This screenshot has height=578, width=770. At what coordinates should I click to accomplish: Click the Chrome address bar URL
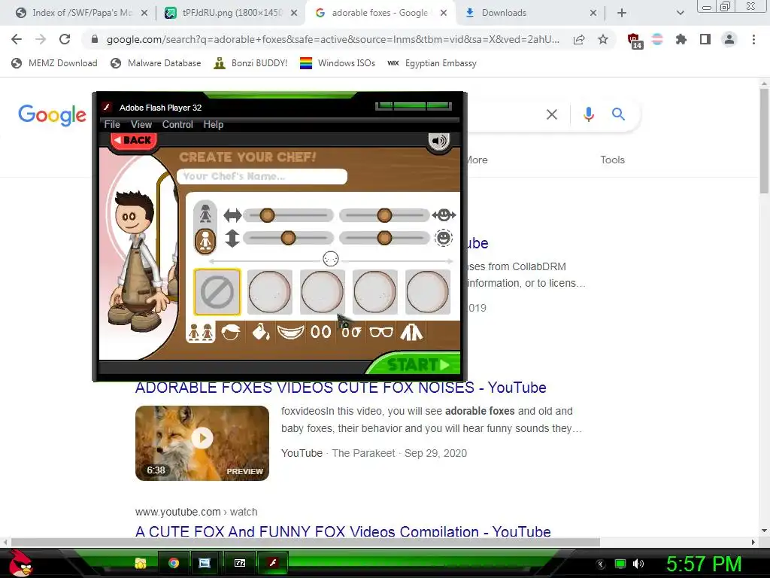(x=333, y=39)
